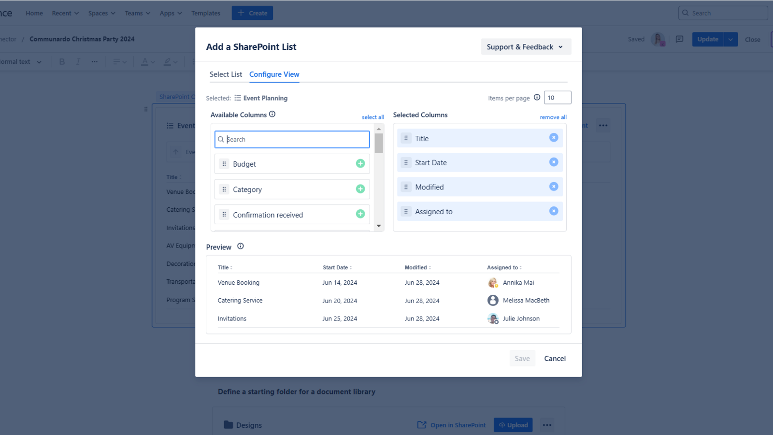This screenshot has height=435, width=773.
Task: Open more options beside Upload button
Action: click(547, 425)
